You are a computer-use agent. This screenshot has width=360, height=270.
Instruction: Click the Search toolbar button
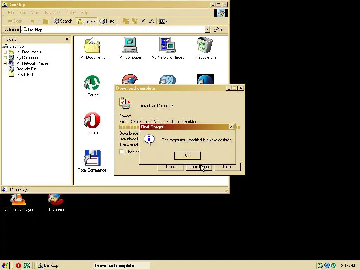(x=63, y=21)
